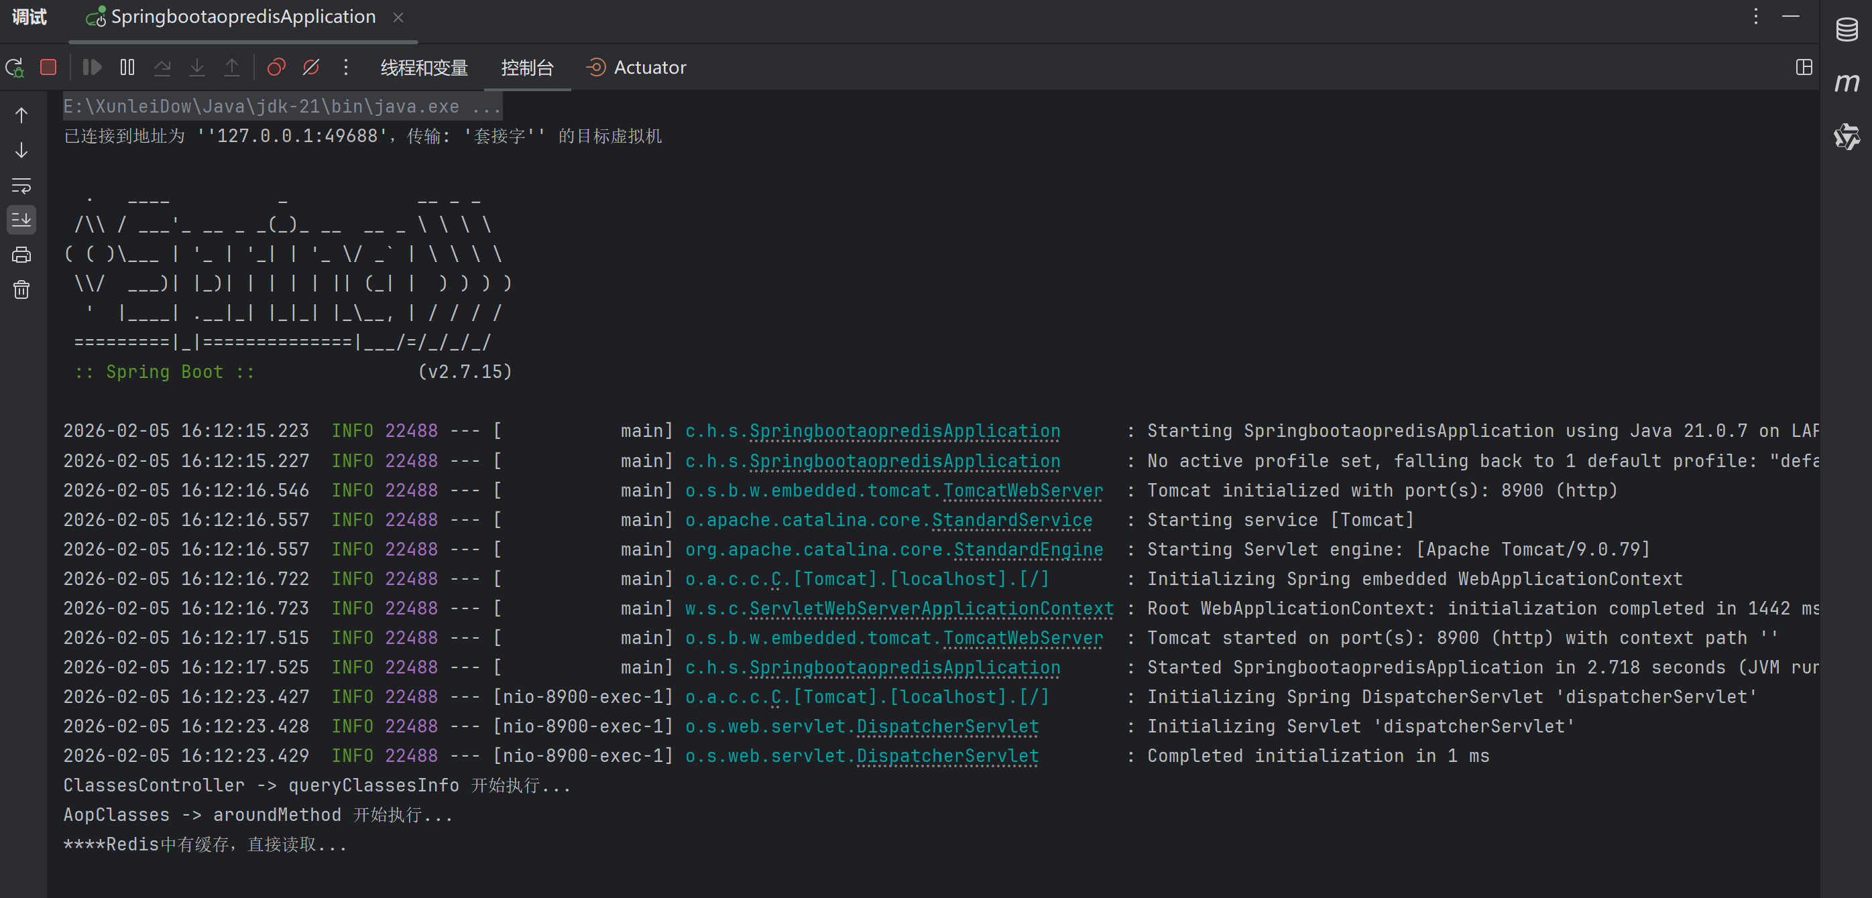Open the layout settings icon
The height and width of the screenshot is (898, 1872).
click(1804, 68)
